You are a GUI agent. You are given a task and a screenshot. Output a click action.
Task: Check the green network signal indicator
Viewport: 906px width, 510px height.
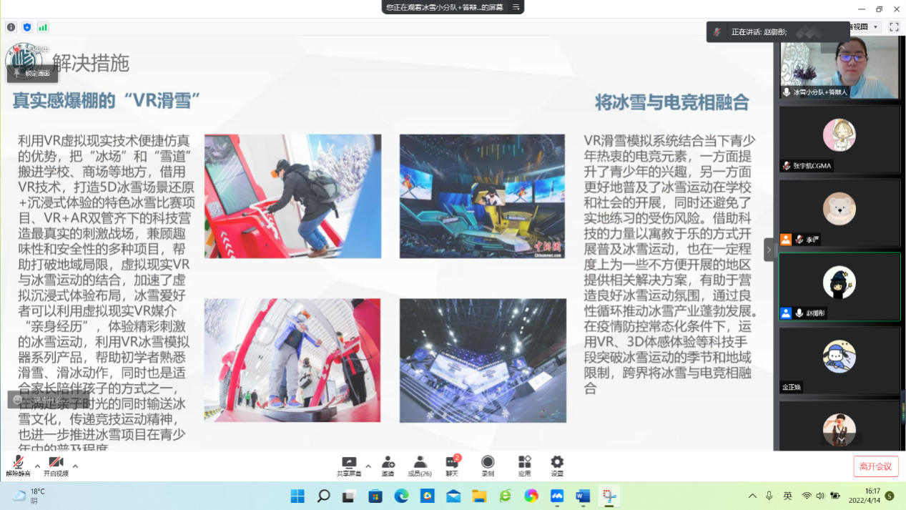pos(43,27)
